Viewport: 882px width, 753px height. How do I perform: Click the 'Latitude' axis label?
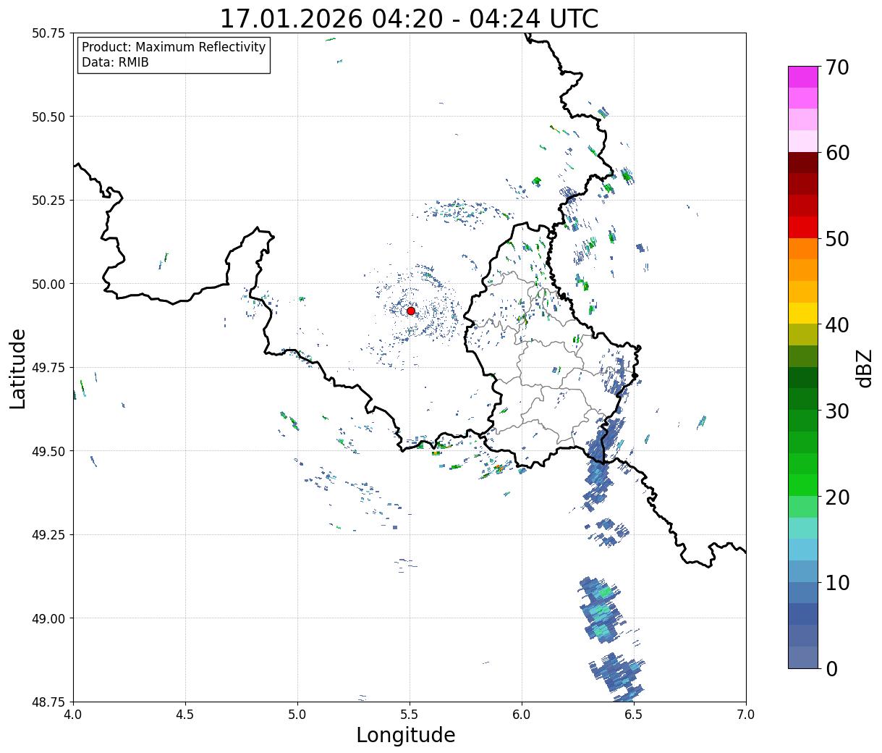click(18, 369)
